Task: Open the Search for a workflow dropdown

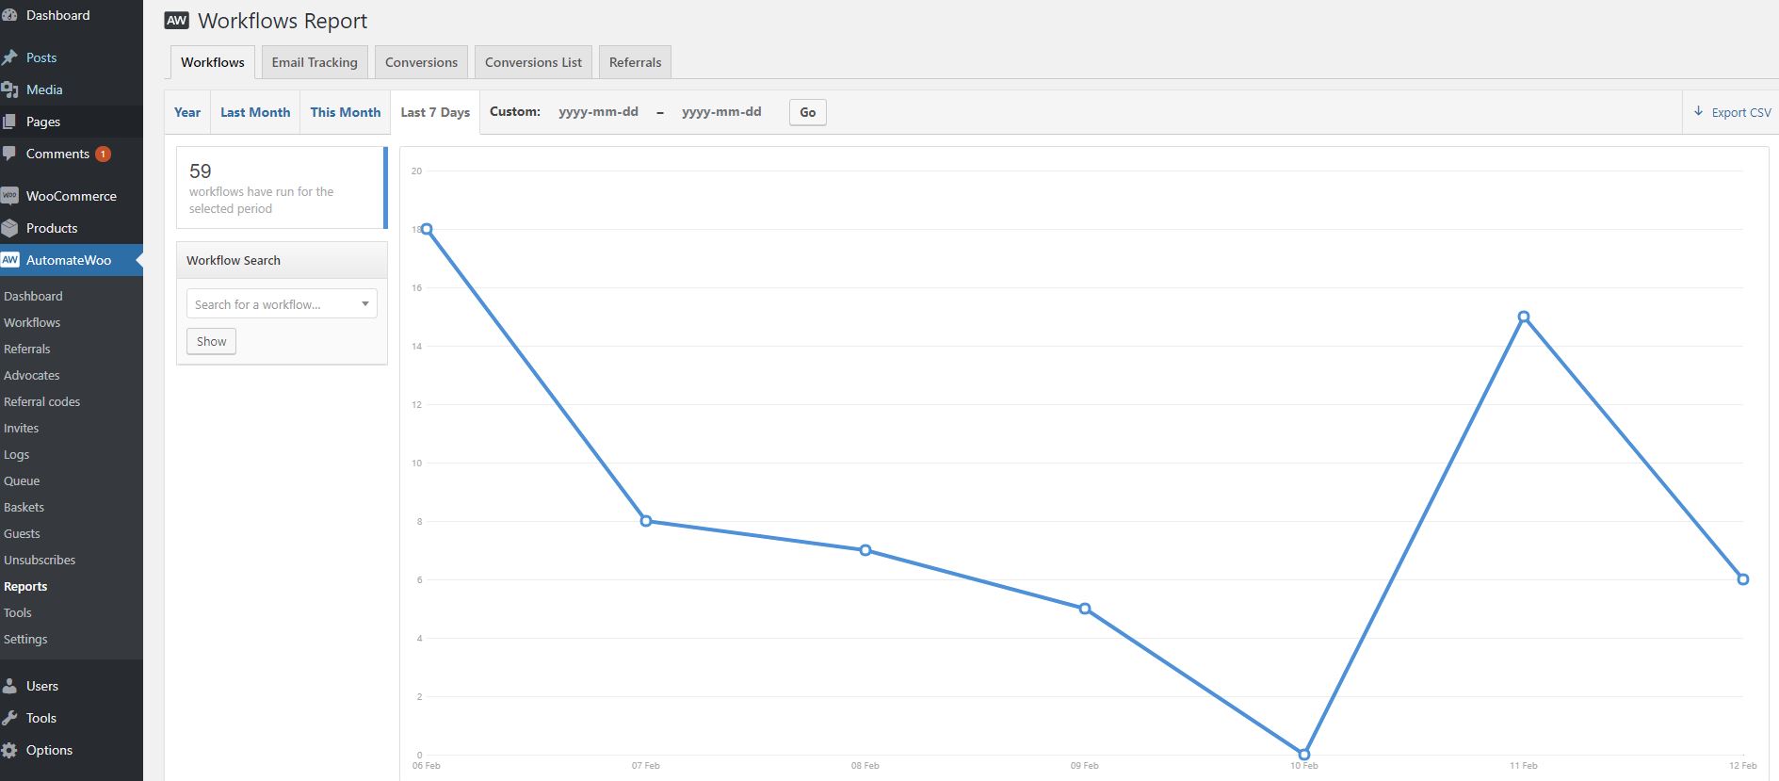Action: pyautogui.click(x=282, y=304)
